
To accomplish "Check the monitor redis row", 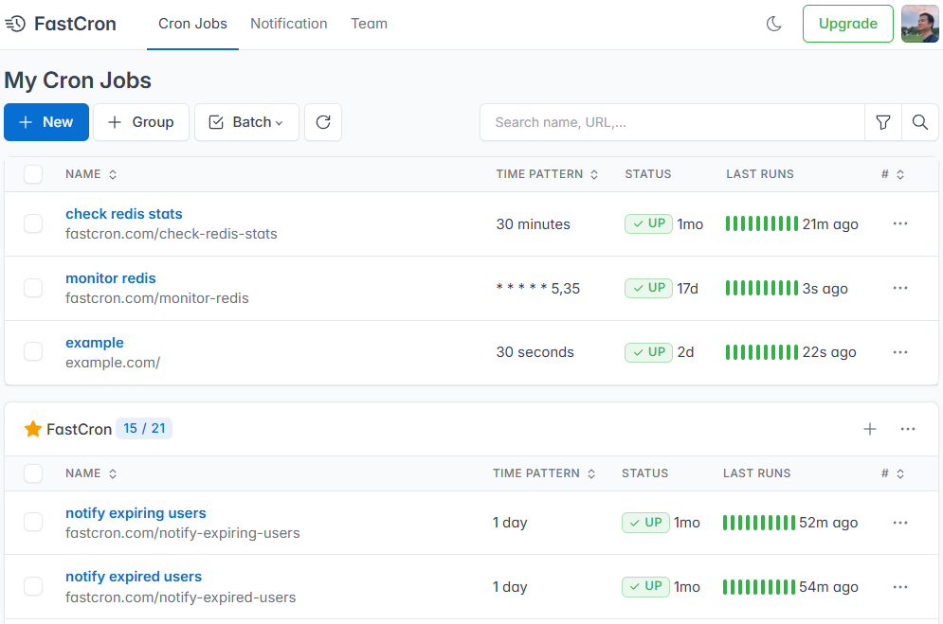I will click(x=33, y=288).
